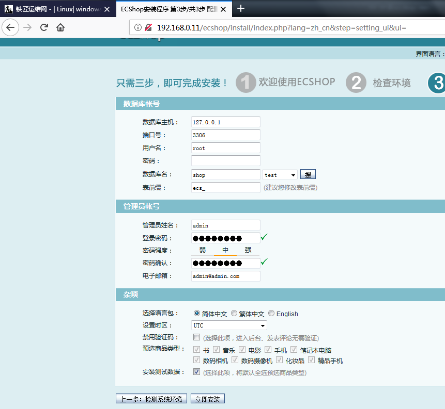Click the browser forward arrow

click(27, 27)
